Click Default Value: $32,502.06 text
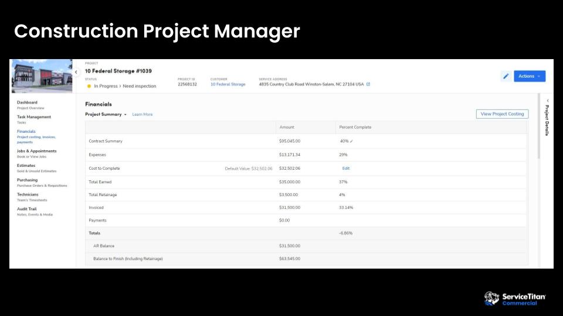The width and height of the screenshot is (563, 316). click(249, 169)
